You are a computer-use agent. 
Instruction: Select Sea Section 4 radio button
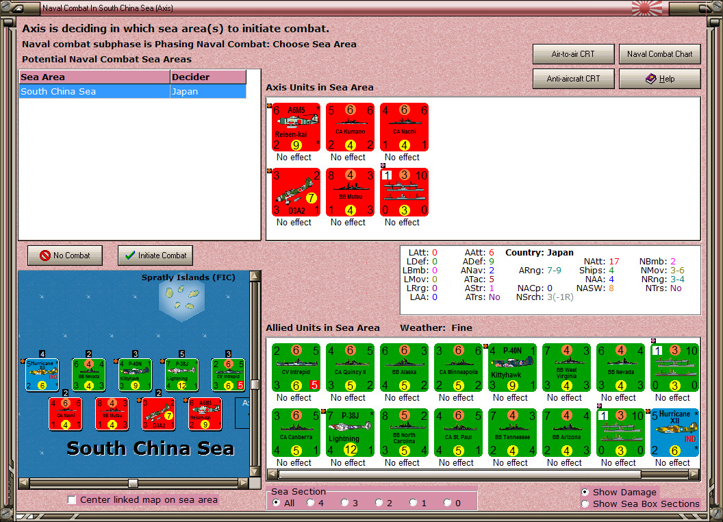coord(310,503)
